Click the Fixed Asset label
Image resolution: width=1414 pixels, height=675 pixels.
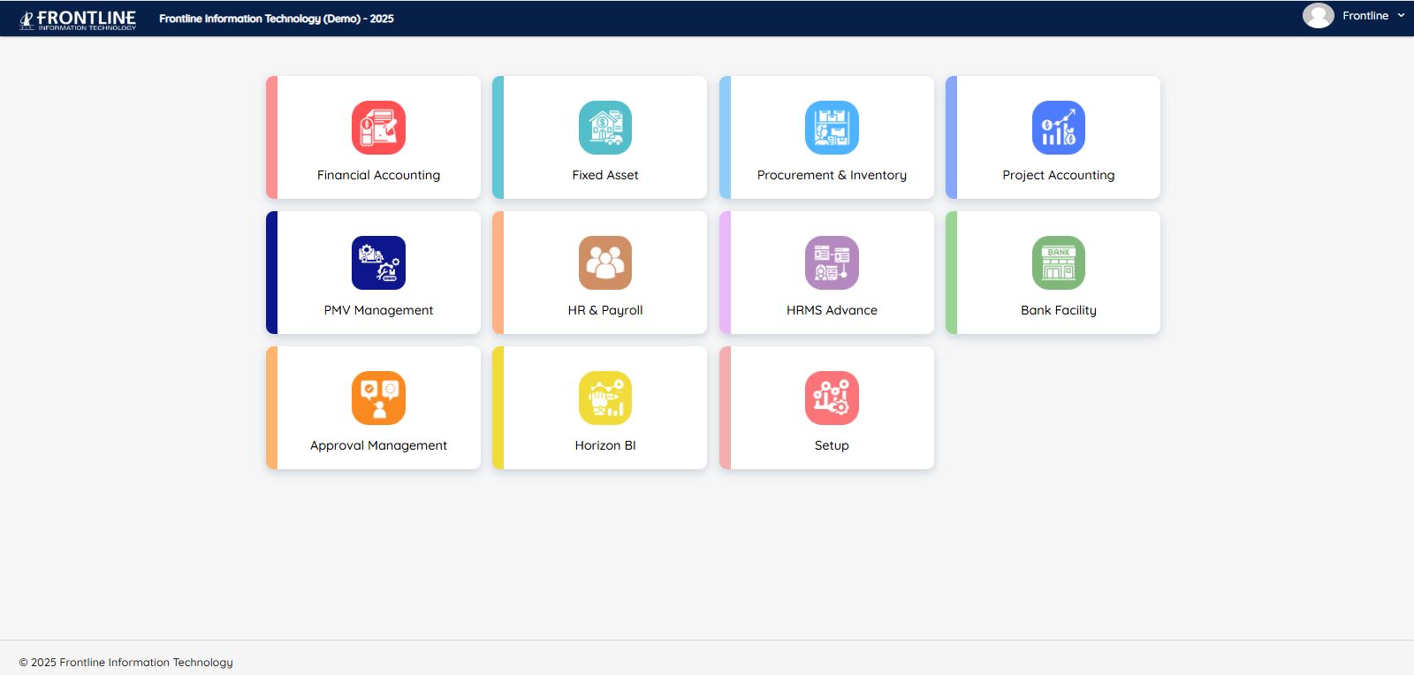[x=605, y=175]
